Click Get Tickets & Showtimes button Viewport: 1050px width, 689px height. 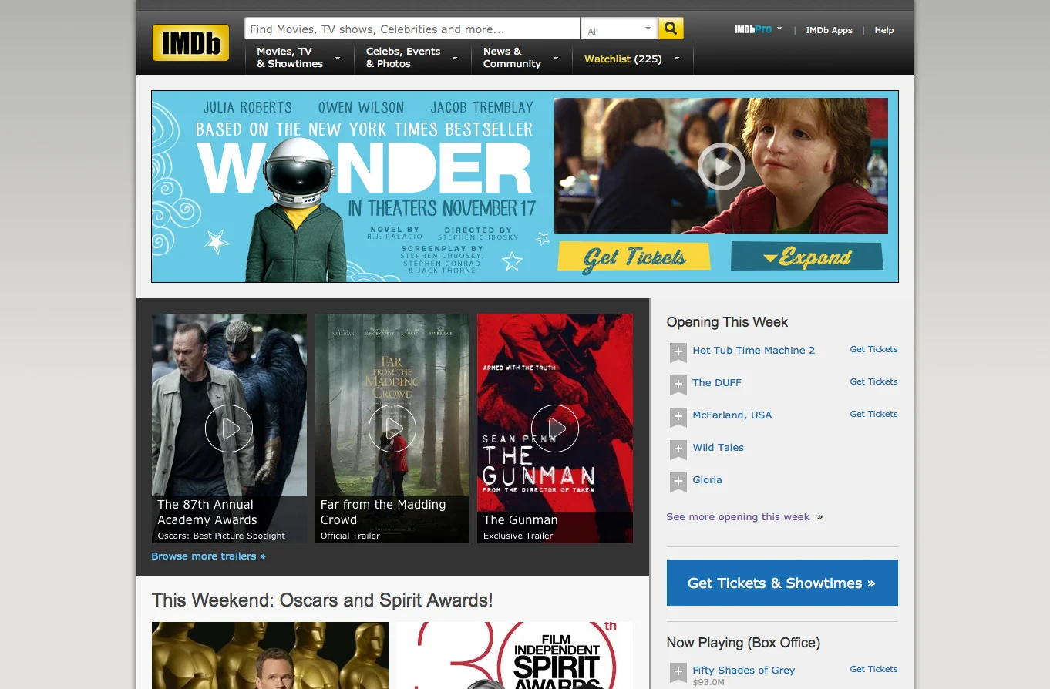(782, 583)
